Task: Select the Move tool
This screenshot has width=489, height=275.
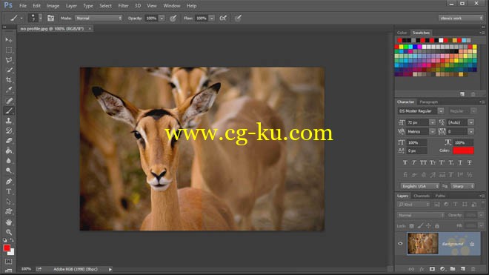Action: [x=8, y=40]
